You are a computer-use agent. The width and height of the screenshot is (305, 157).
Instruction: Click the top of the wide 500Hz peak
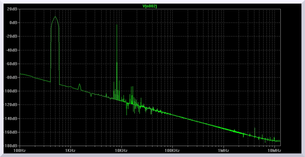point(55,17)
